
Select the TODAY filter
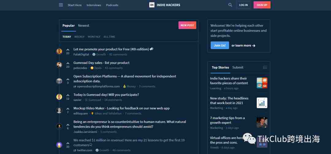click(x=67, y=37)
